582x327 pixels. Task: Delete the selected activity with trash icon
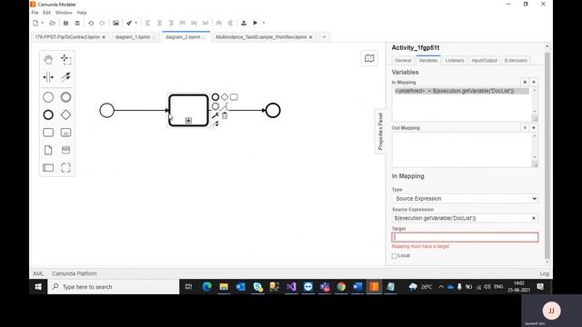225,115
